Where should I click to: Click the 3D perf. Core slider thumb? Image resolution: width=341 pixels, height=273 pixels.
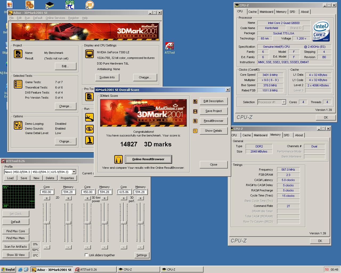pyautogui.click(x=124, y=223)
